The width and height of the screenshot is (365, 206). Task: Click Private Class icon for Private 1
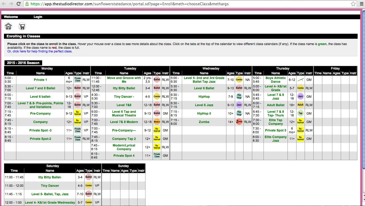pos(77,80)
